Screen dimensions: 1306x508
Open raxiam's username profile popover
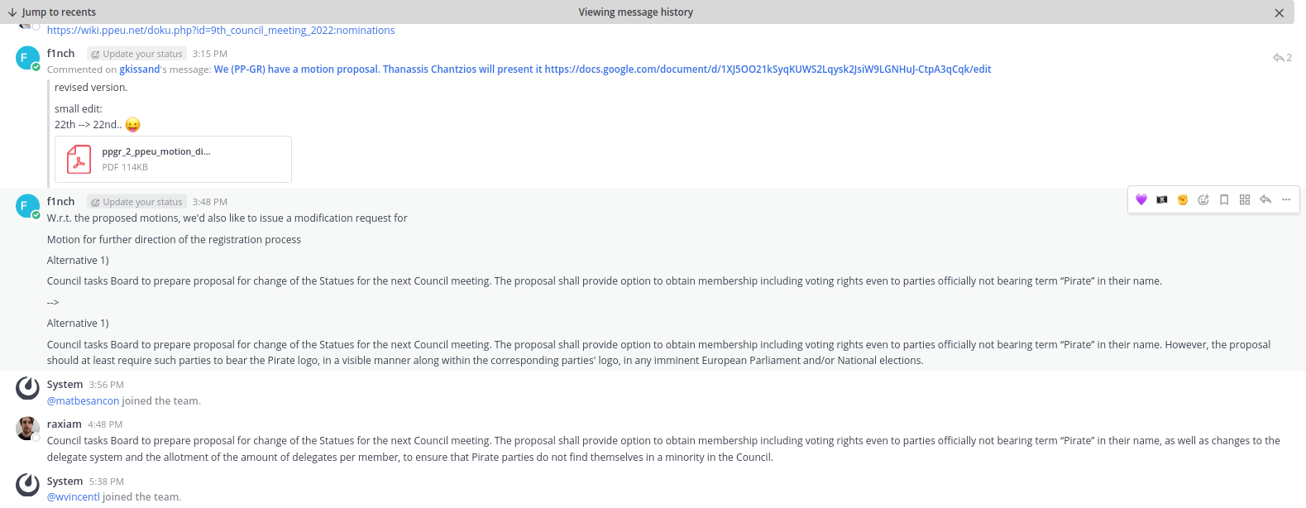tap(65, 424)
